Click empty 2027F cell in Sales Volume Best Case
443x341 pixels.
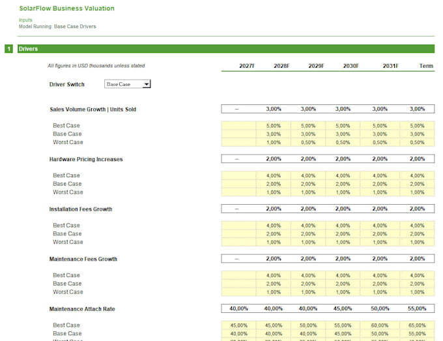[238, 126]
